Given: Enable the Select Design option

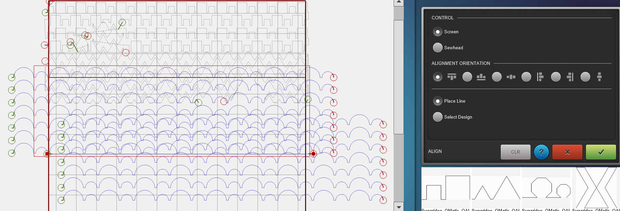Looking at the screenshot, I should [438, 117].
